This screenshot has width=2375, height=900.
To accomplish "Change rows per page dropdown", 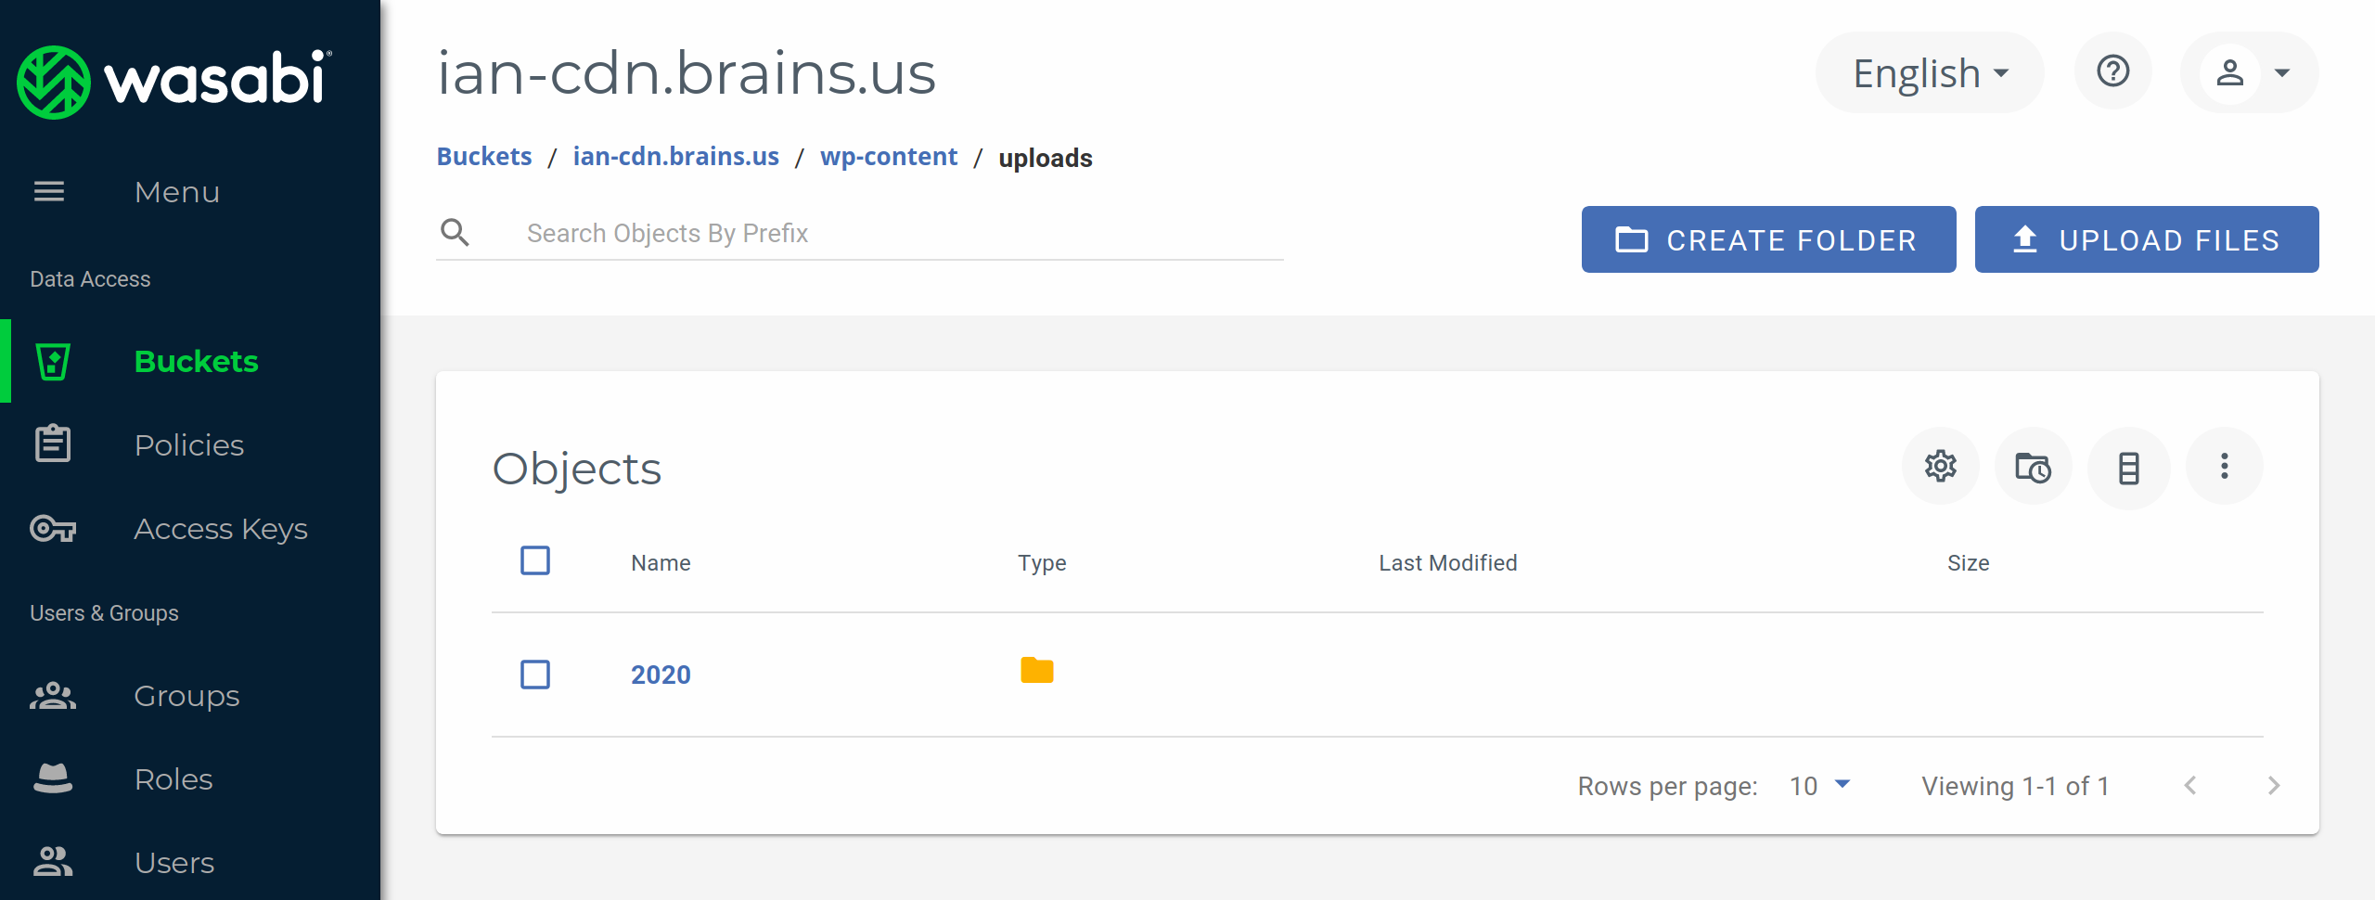I will tap(1819, 786).
